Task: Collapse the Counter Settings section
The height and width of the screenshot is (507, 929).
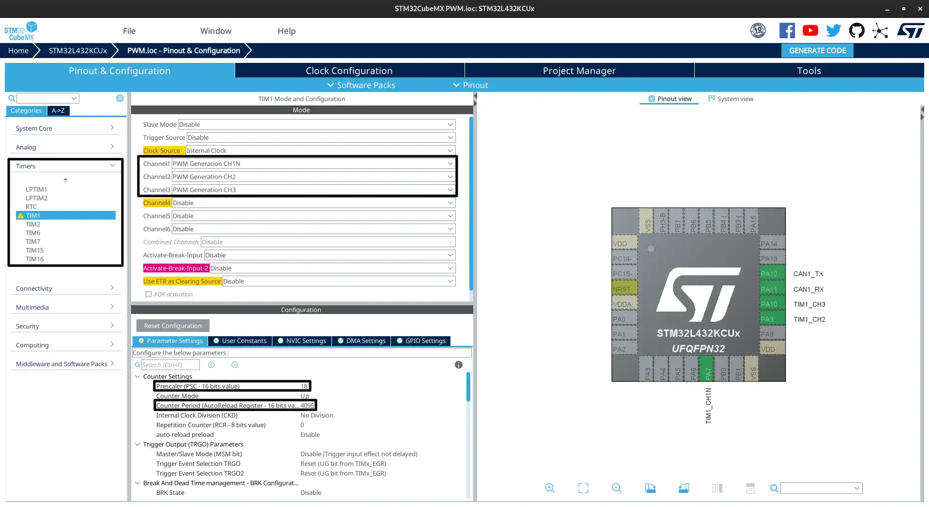Action: pos(137,376)
